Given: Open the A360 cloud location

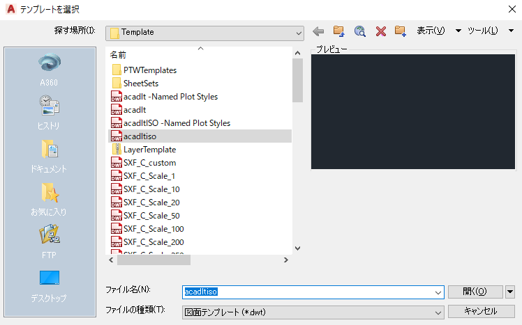Looking at the screenshot, I should click(50, 69).
